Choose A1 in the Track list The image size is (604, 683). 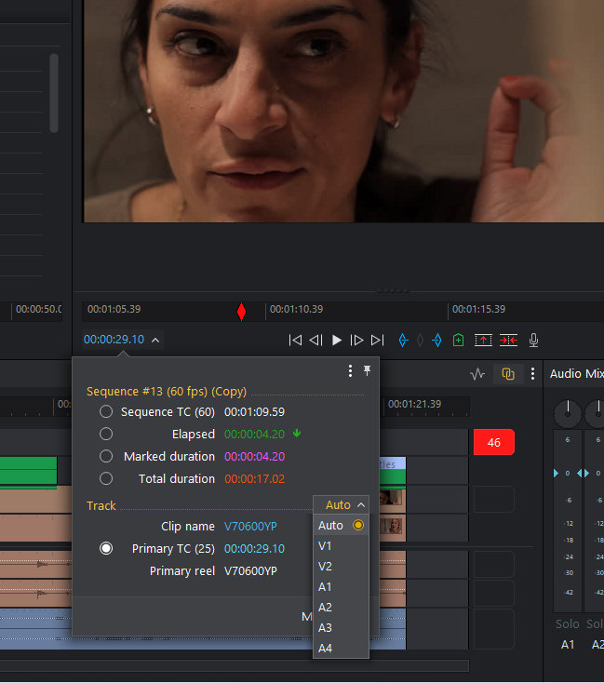point(341,587)
